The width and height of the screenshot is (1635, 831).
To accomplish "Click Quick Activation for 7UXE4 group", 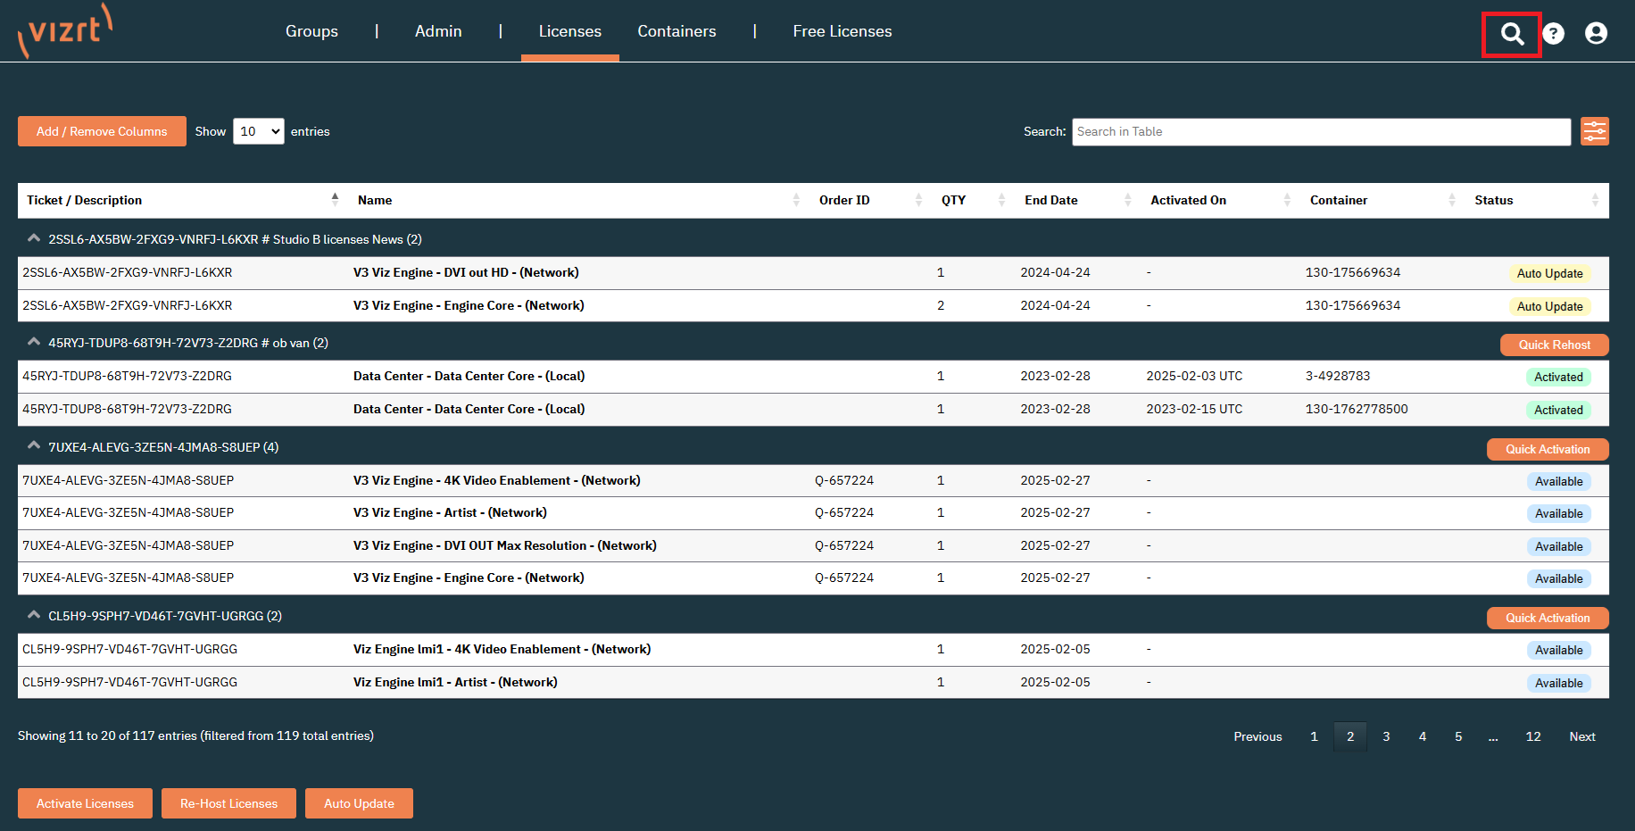I will point(1548,449).
